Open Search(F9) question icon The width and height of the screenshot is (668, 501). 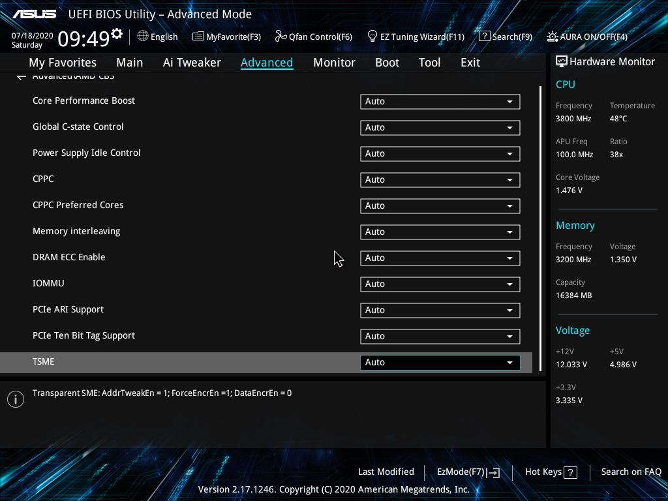click(485, 37)
